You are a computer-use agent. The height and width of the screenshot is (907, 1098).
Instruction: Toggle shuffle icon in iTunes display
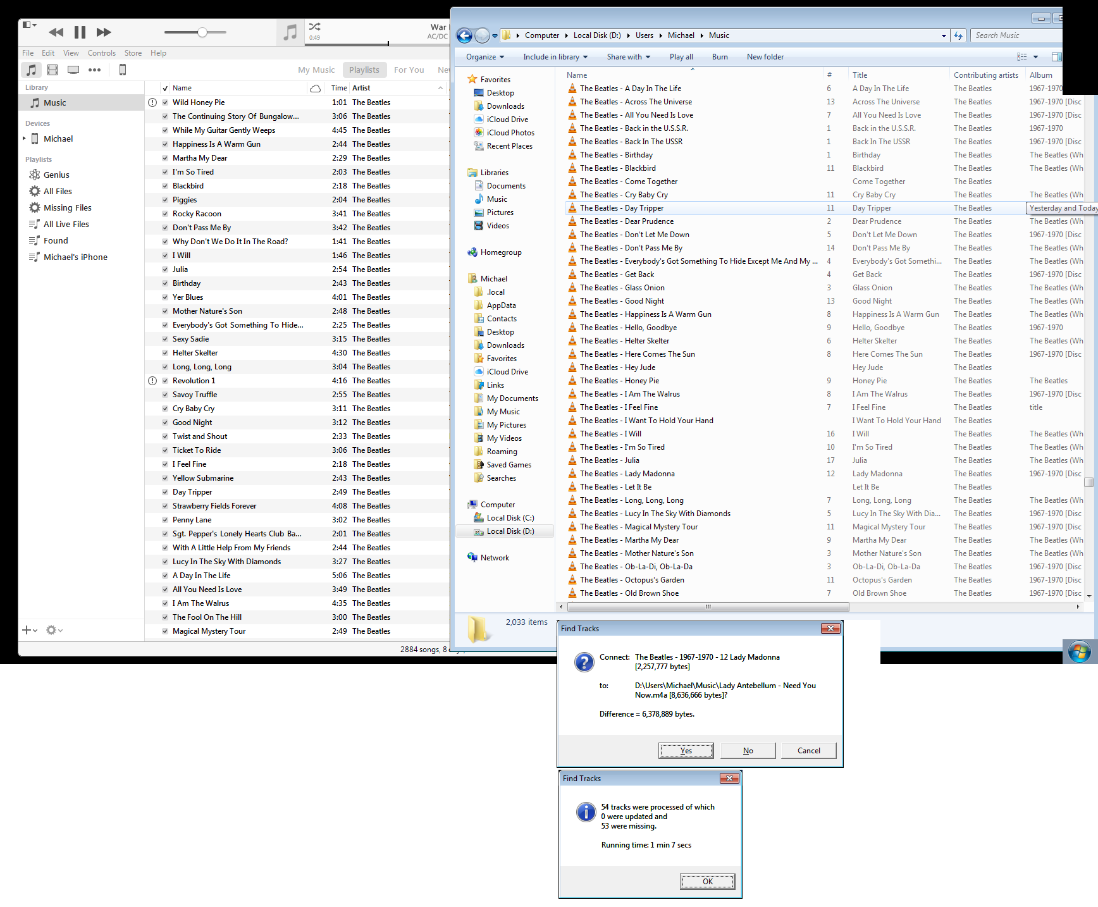[314, 27]
